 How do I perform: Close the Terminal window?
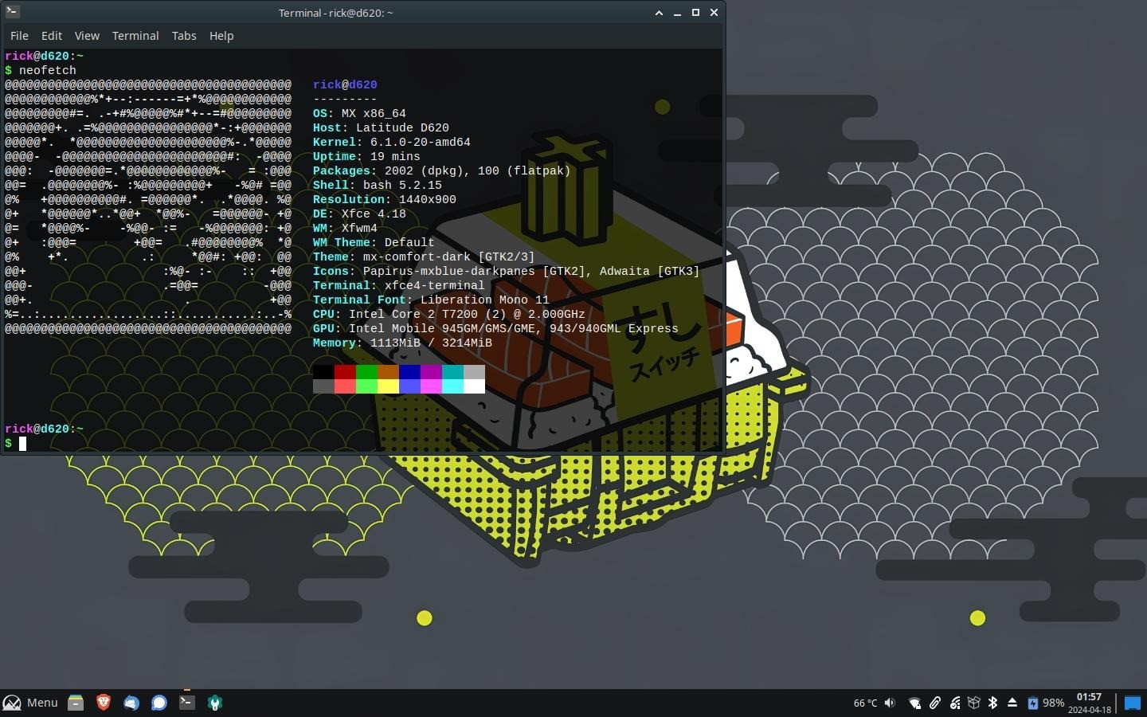pos(714,13)
